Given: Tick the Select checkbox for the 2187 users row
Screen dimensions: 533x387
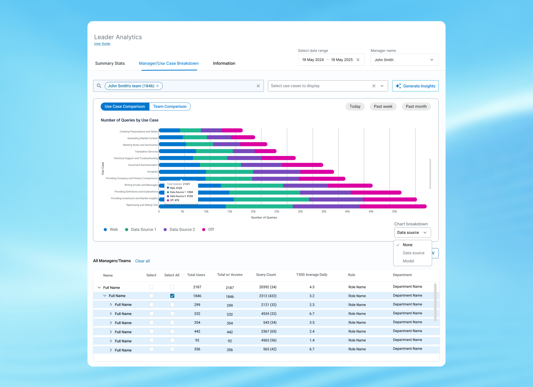Looking at the screenshot, I should [x=151, y=287].
